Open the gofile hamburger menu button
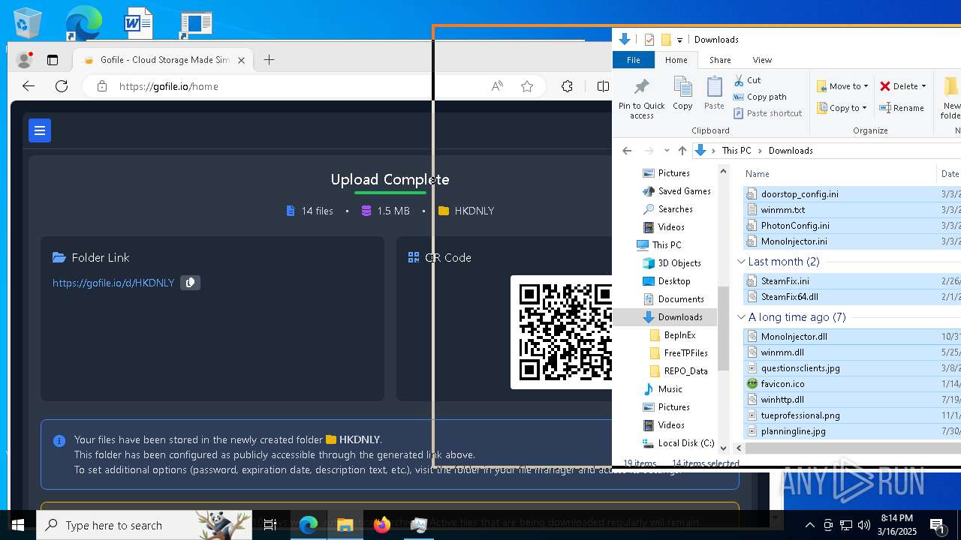 [x=40, y=130]
